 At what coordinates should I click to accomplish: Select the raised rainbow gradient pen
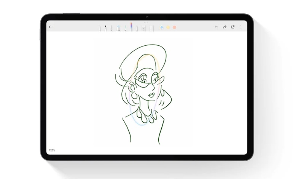click(x=131, y=27)
